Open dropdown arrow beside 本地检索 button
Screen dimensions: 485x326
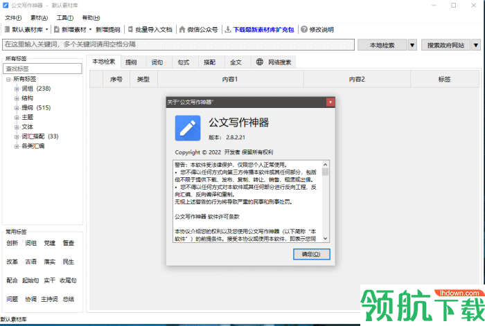pos(412,45)
